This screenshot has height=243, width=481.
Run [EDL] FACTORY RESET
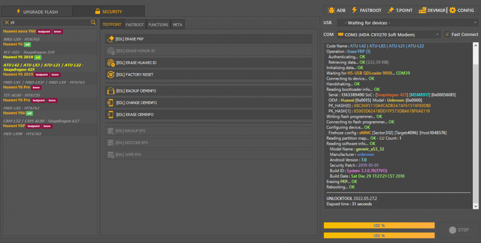coord(209,74)
